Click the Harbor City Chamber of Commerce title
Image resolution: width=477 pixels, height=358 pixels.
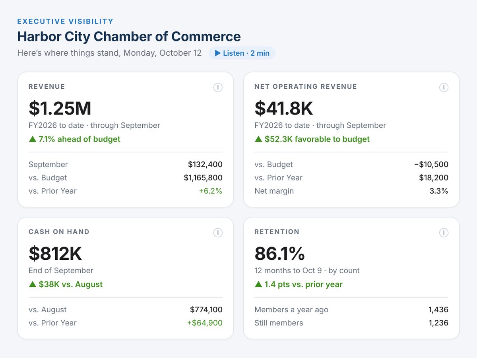[x=129, y=36]
